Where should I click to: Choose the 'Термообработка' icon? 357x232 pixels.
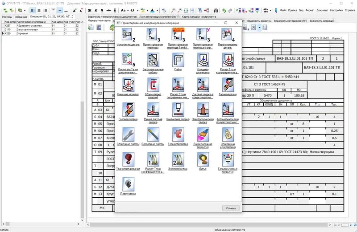(178, 134)
